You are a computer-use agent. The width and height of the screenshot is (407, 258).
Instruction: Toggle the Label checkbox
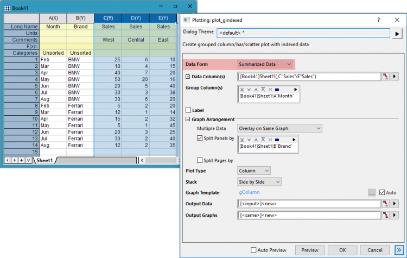pos(188,110)
